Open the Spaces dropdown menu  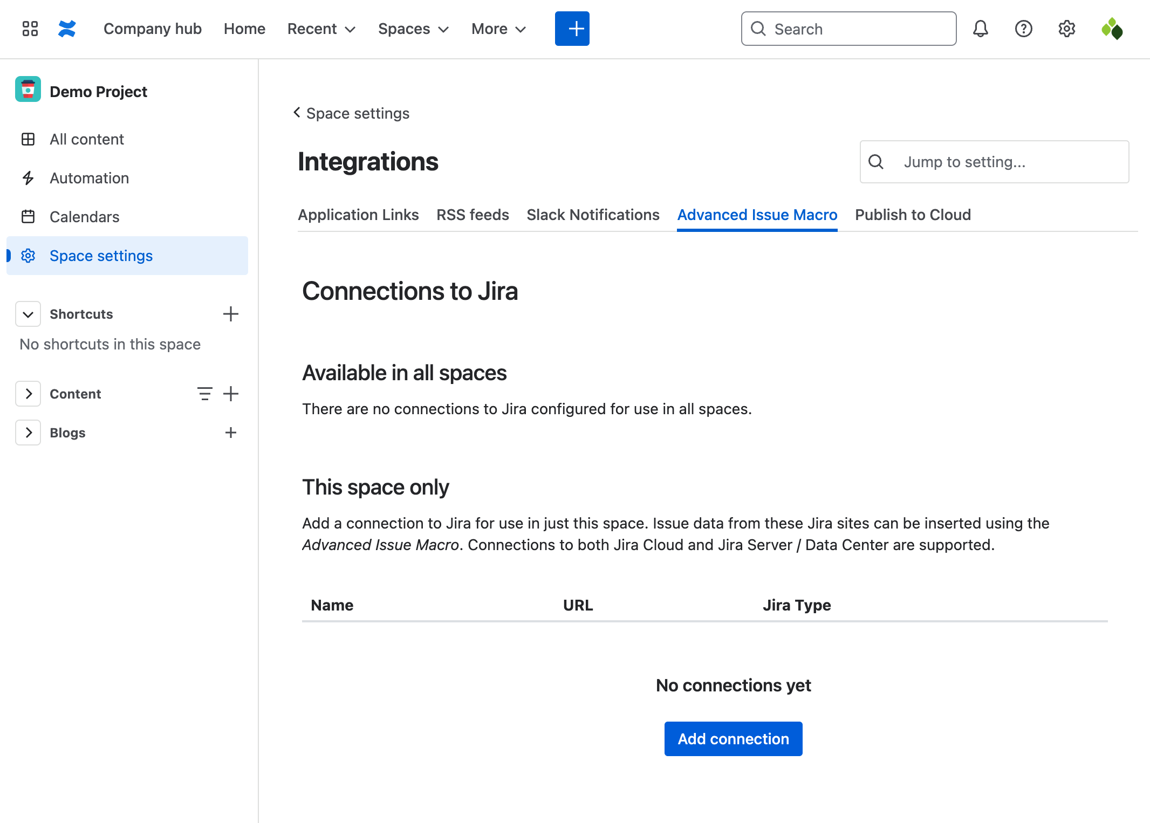[414, 29]
